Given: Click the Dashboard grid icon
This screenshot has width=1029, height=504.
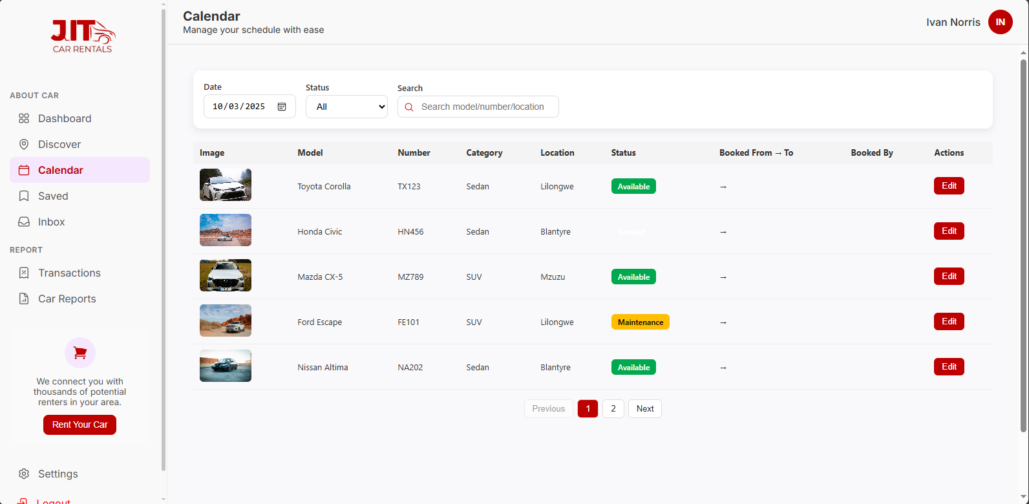Looking at the screenshot, I should [x=24, y=118].
